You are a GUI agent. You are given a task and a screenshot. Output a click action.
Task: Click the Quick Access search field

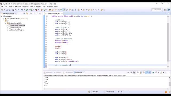(x=156, y=10)
